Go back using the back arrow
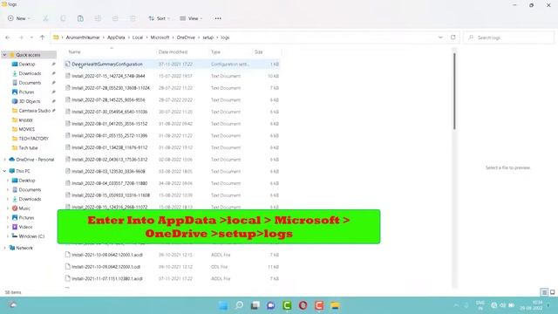This screenshot has height=314, width=558. coord(8,38)
